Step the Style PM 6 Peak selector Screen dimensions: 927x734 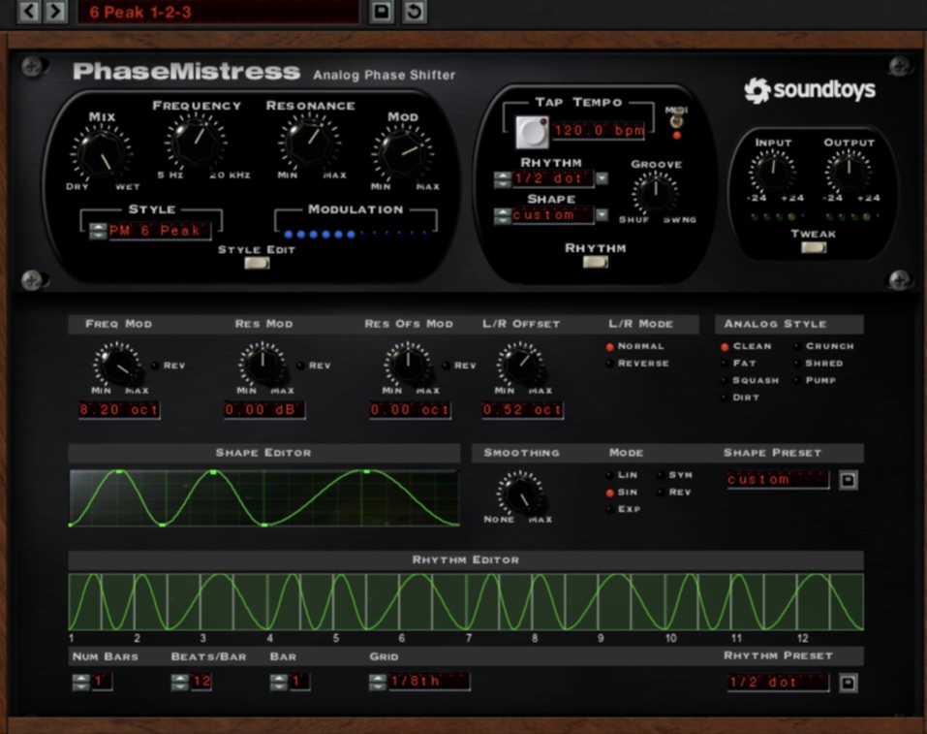[98, 231]
